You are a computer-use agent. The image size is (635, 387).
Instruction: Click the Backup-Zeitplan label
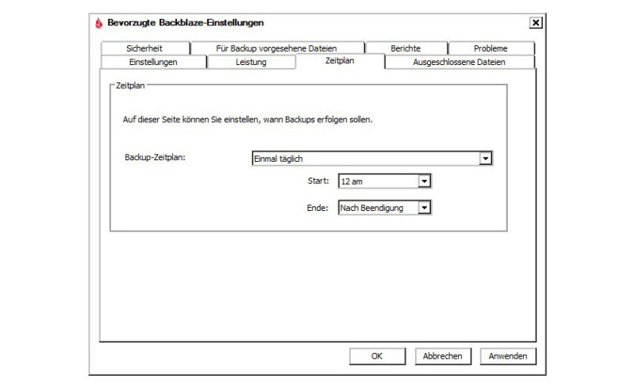(155, 158)
